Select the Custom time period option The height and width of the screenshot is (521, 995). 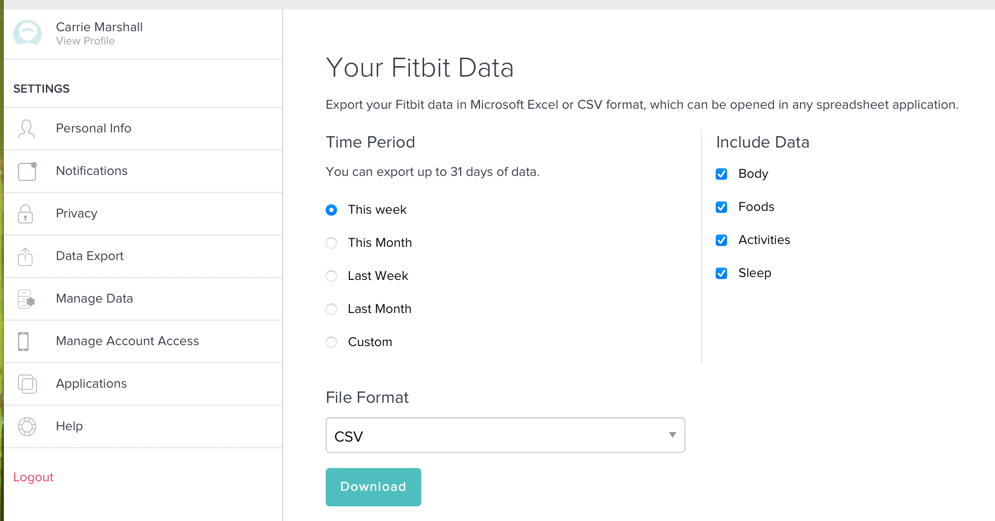(332, 342)
